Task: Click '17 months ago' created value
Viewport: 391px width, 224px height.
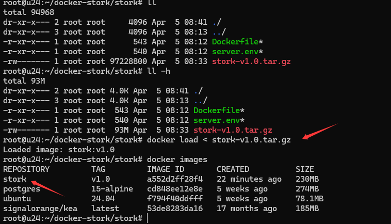Action: point(247,209)
